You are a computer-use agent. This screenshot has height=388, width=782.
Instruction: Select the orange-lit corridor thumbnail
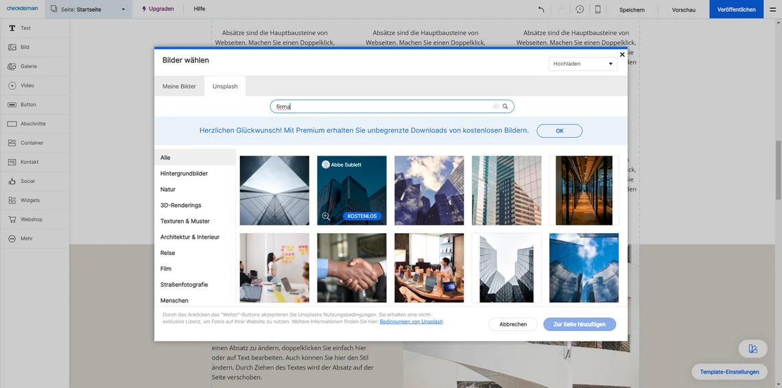584,191
